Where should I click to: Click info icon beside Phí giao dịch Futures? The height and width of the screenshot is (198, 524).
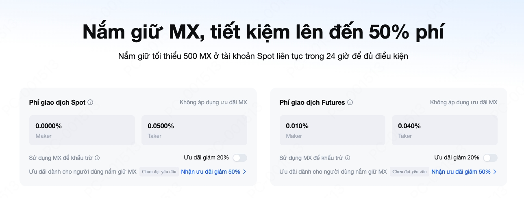(350, 103)
